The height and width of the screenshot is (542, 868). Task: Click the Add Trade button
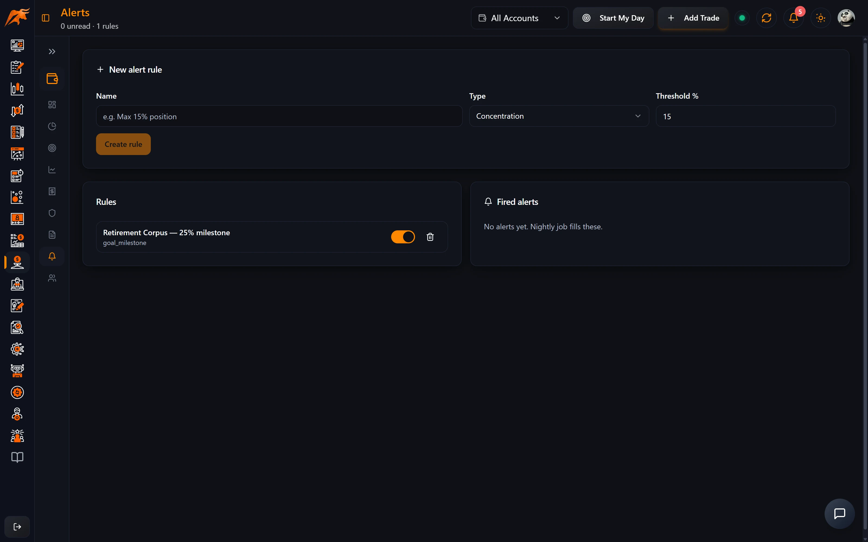(x=693, y=18)
